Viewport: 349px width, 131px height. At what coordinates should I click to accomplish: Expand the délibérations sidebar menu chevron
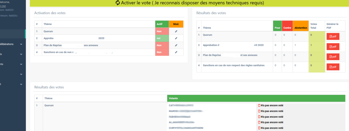coord(21,44)
